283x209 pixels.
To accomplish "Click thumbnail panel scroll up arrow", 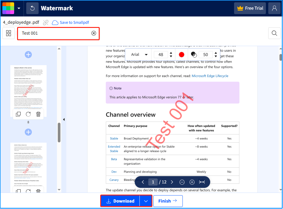I will tap(59, 49).
